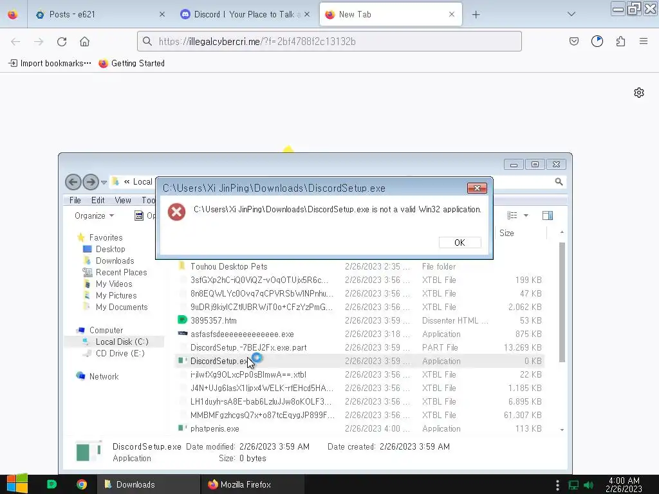Go to Firefox home page

click(84, 41)
